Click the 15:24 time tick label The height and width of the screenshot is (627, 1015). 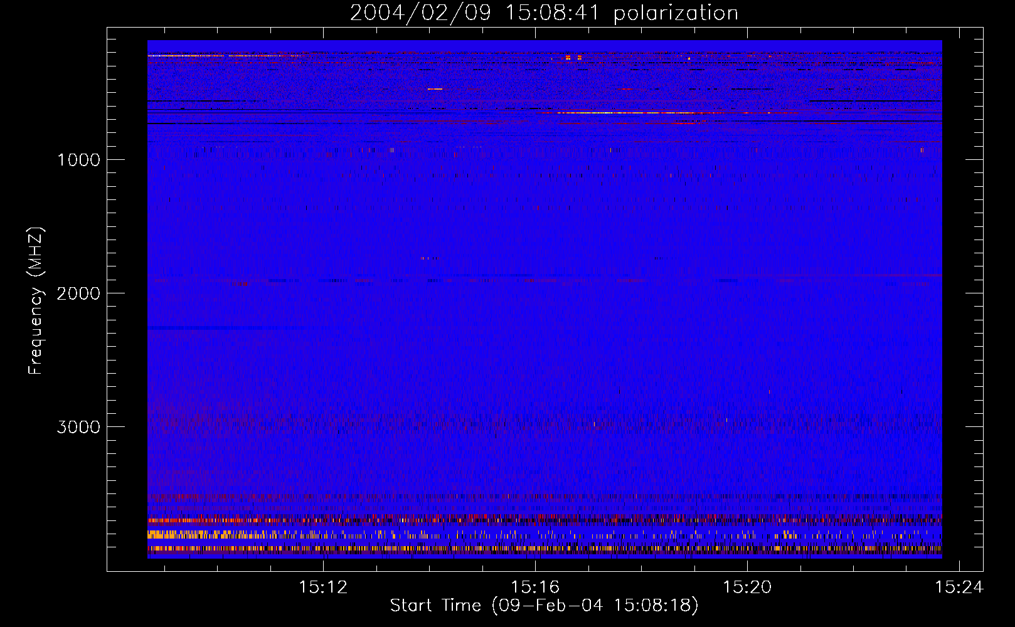[959, 587]
